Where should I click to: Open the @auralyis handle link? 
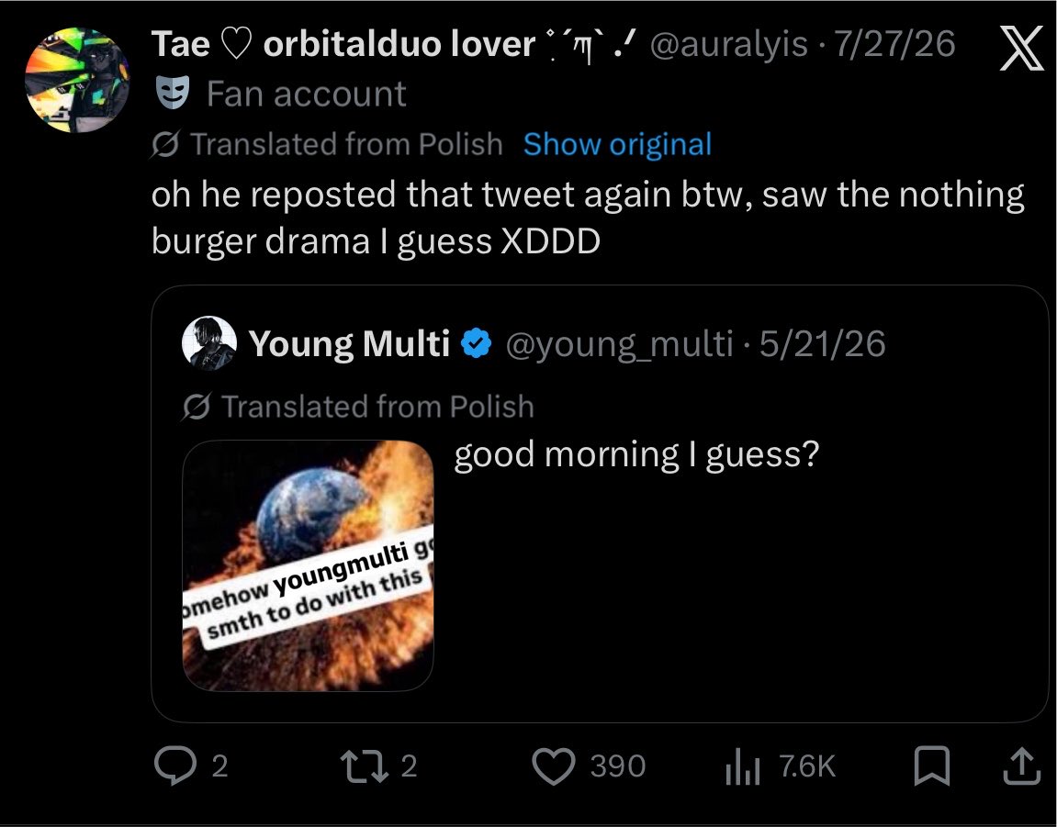728,44
